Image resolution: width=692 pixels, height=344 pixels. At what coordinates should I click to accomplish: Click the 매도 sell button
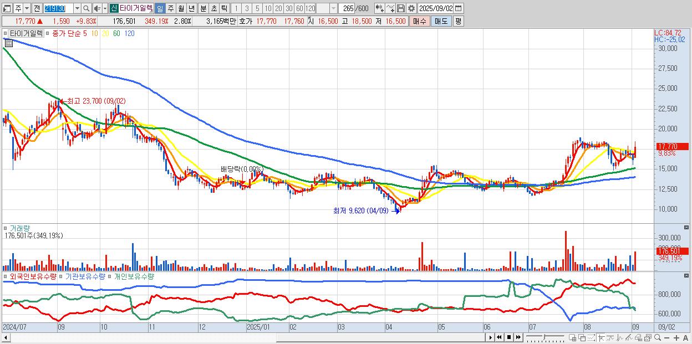[x=441, y=21]
